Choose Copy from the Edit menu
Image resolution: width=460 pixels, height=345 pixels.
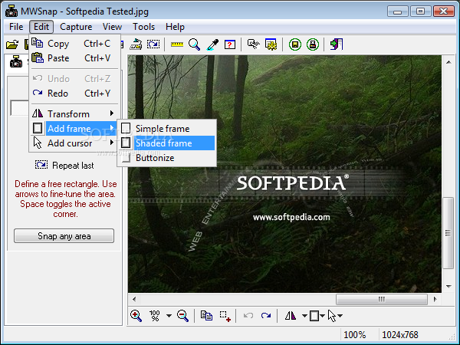pos(75,44)
